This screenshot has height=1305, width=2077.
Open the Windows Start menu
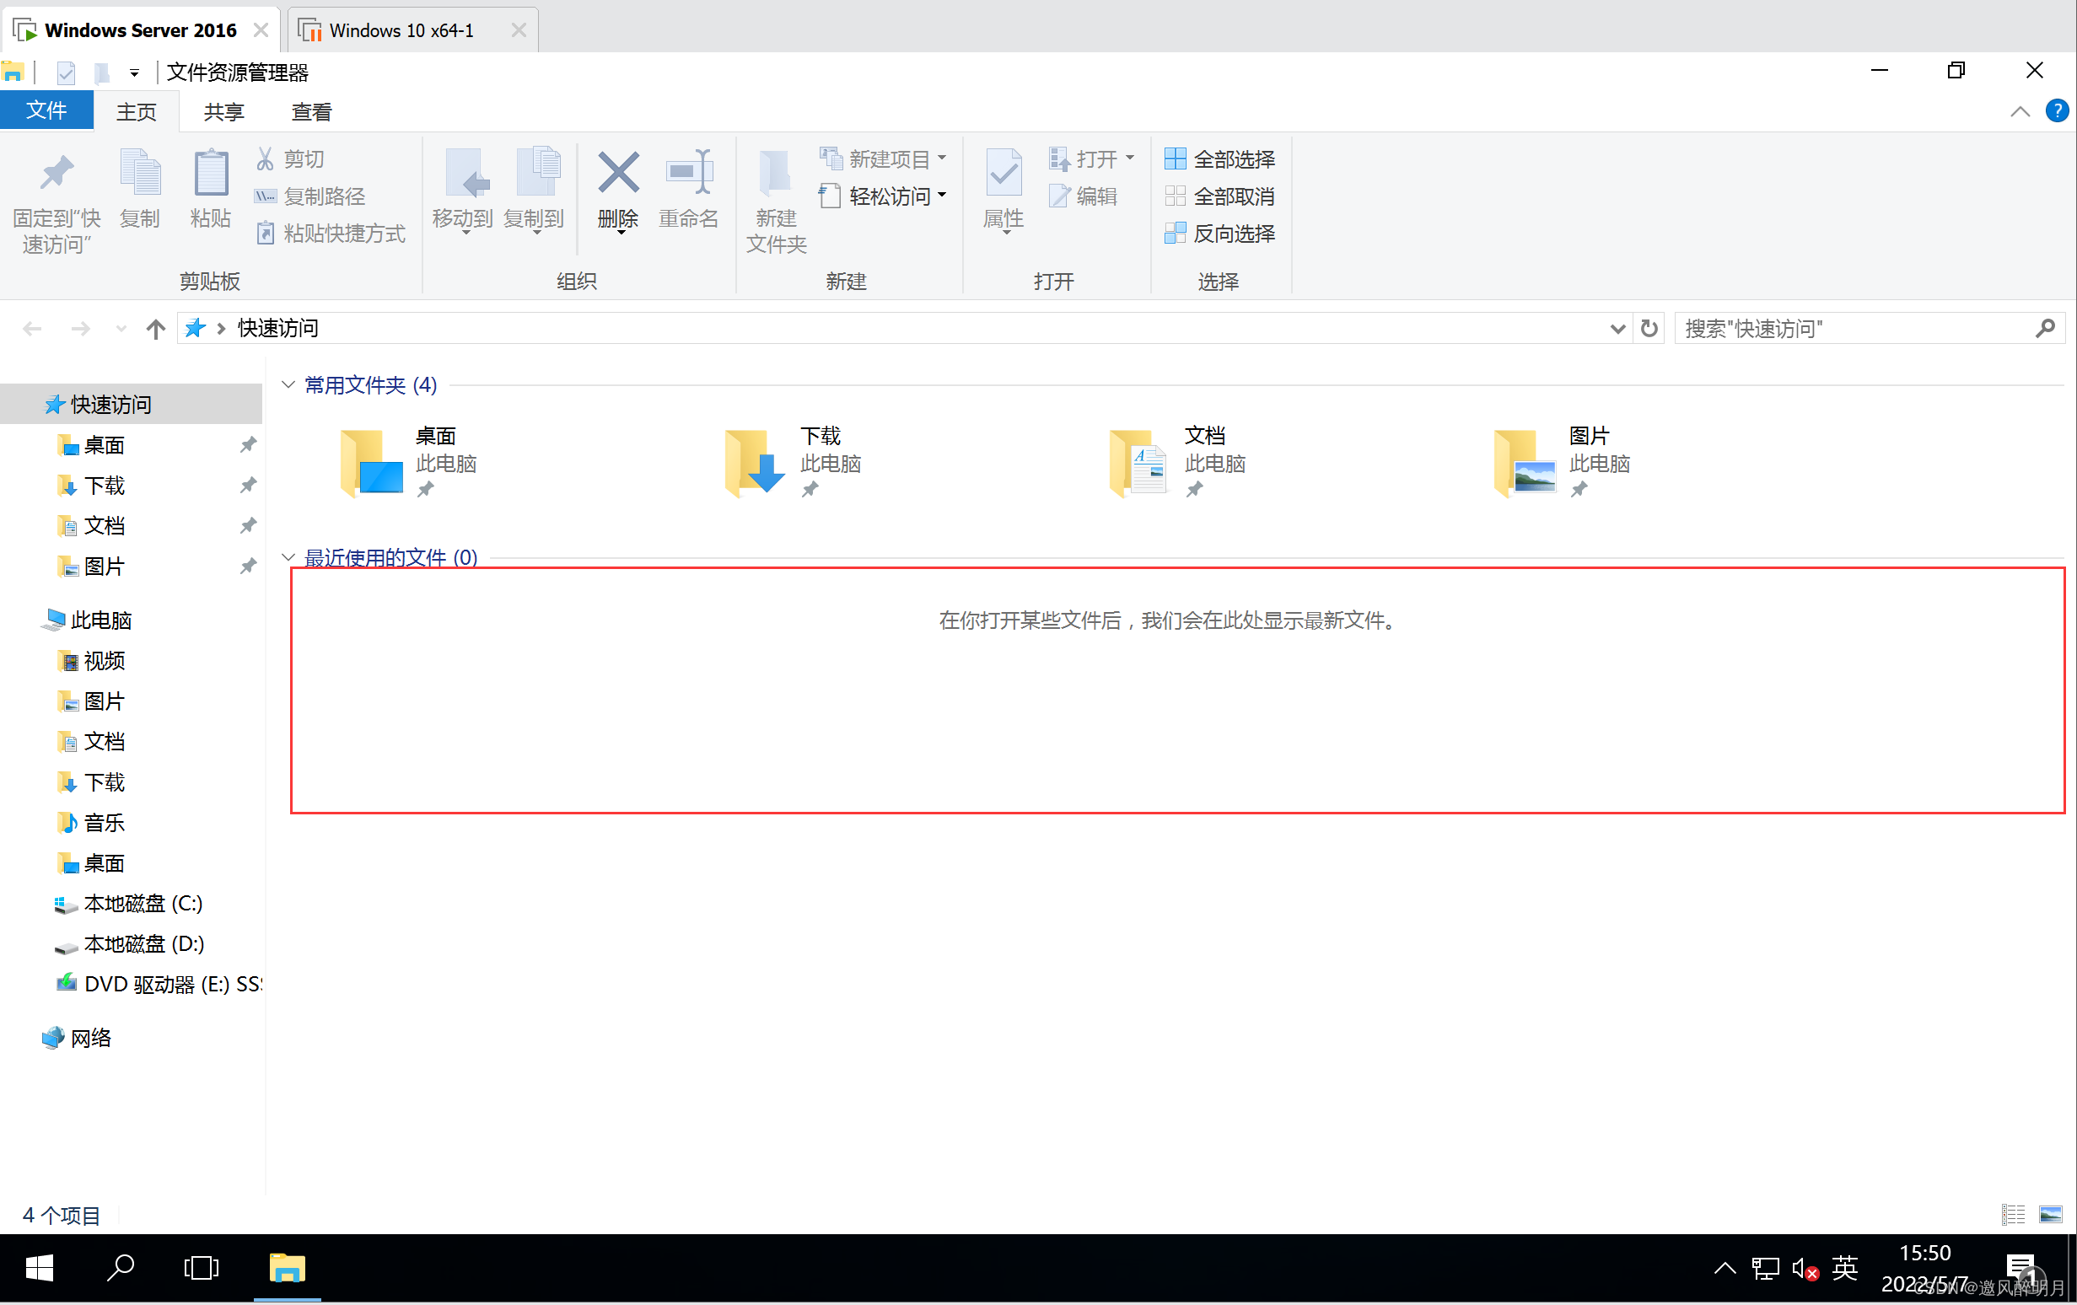[40, 1268]
